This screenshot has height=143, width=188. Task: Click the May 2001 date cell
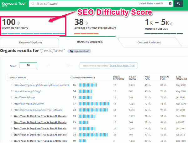click(x=181, y=85)
